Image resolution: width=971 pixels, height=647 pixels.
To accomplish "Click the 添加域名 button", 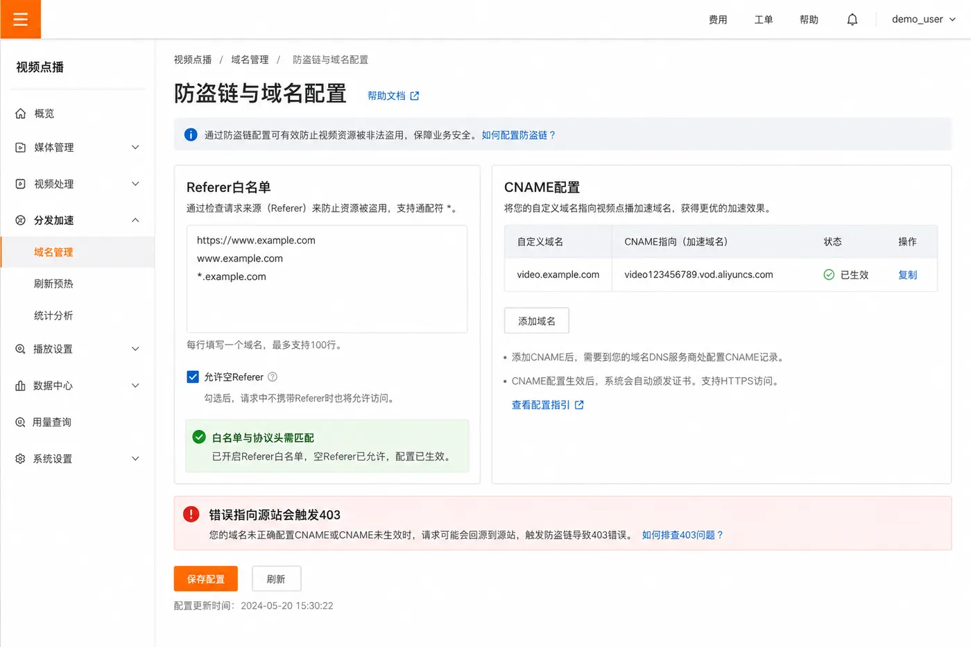I will [x=537, y=321].
